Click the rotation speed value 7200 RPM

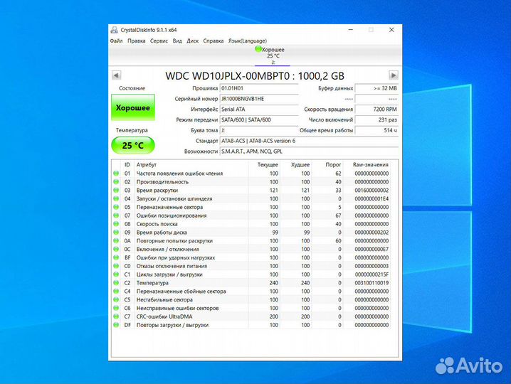tap(376, 110)
